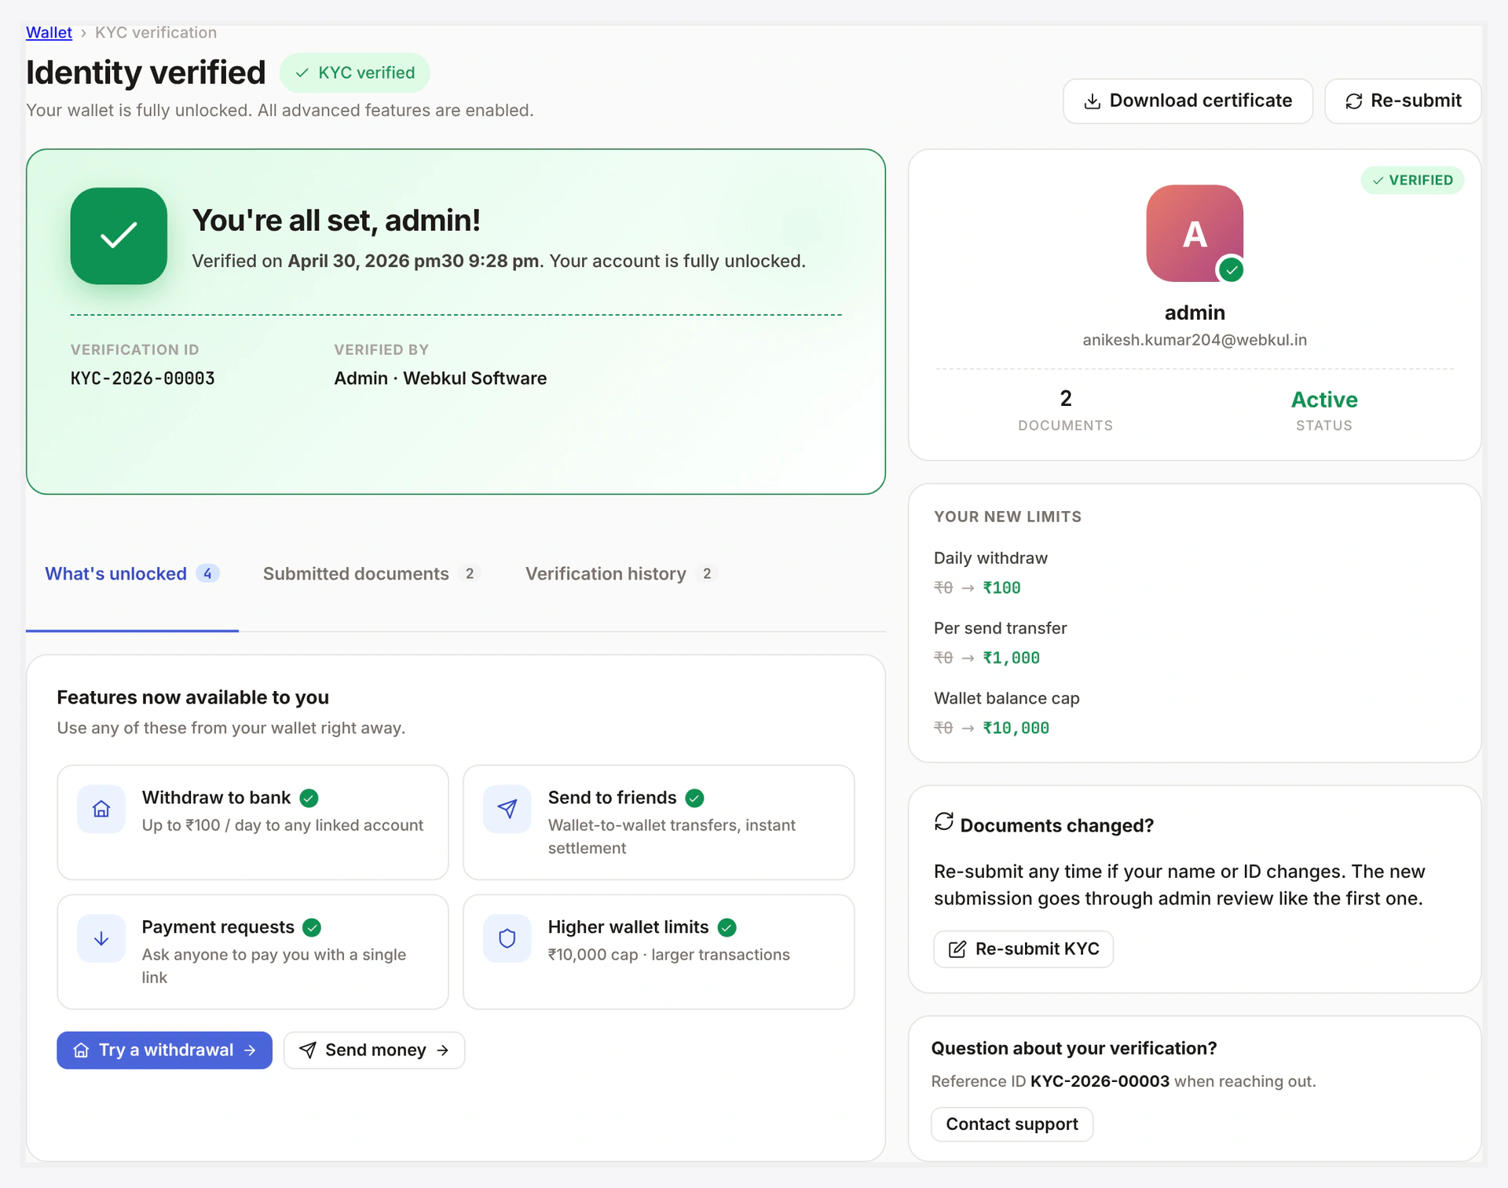
Task: Click the check icon in KYC verified badge
Action: pos(302,73)
